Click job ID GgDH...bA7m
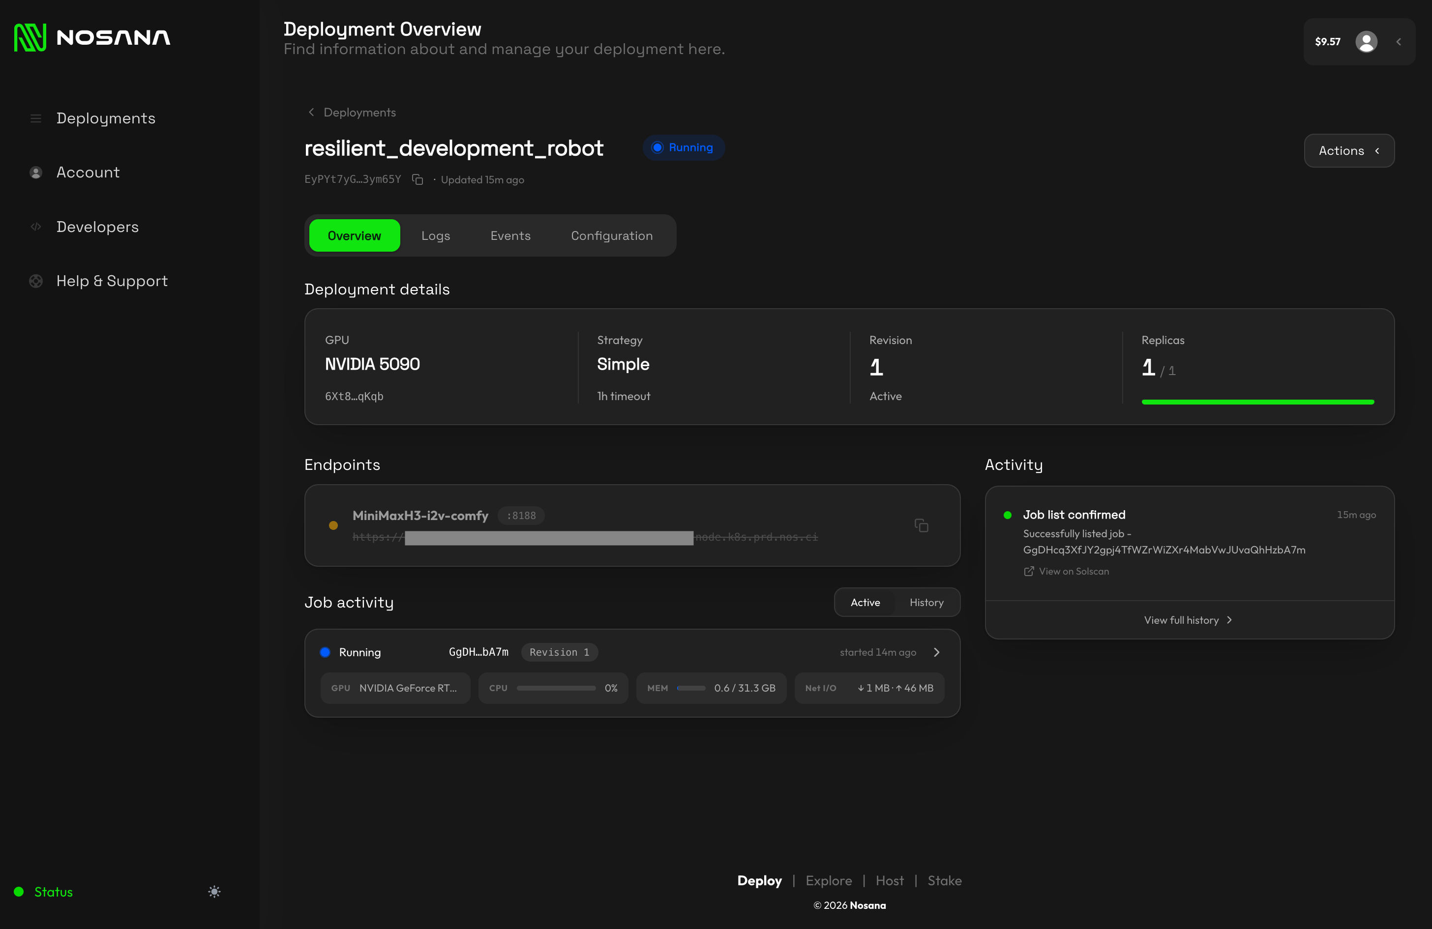 (x=478, y=652)
